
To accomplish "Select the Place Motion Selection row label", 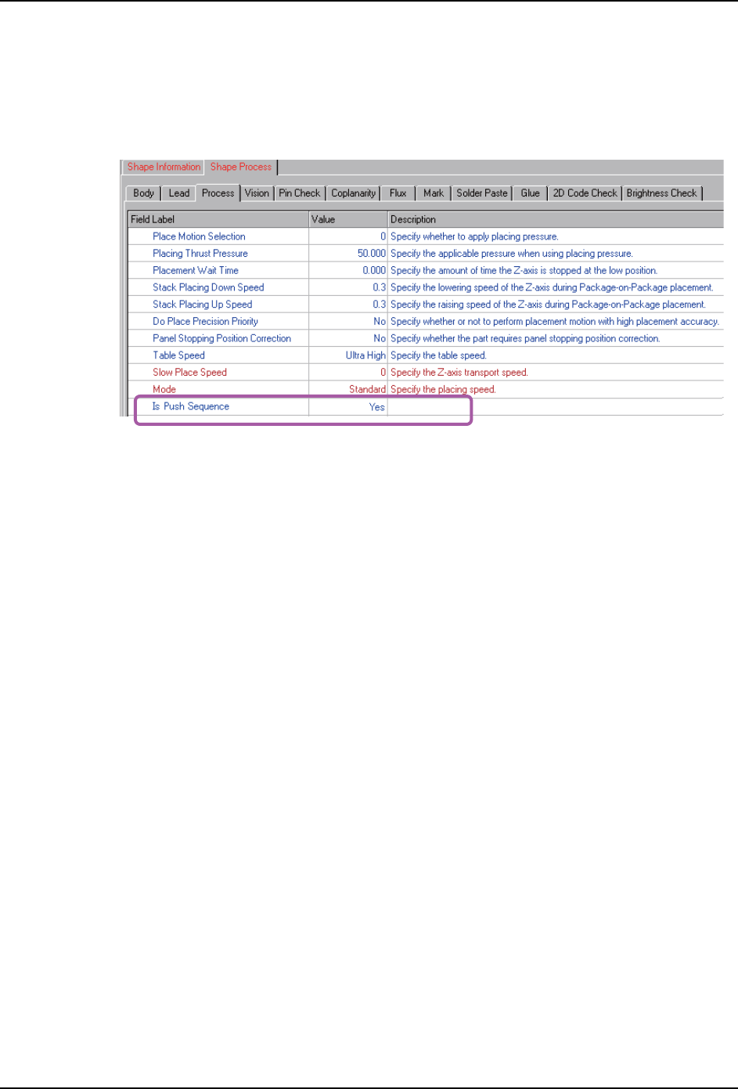I will (x=199, y=236).
